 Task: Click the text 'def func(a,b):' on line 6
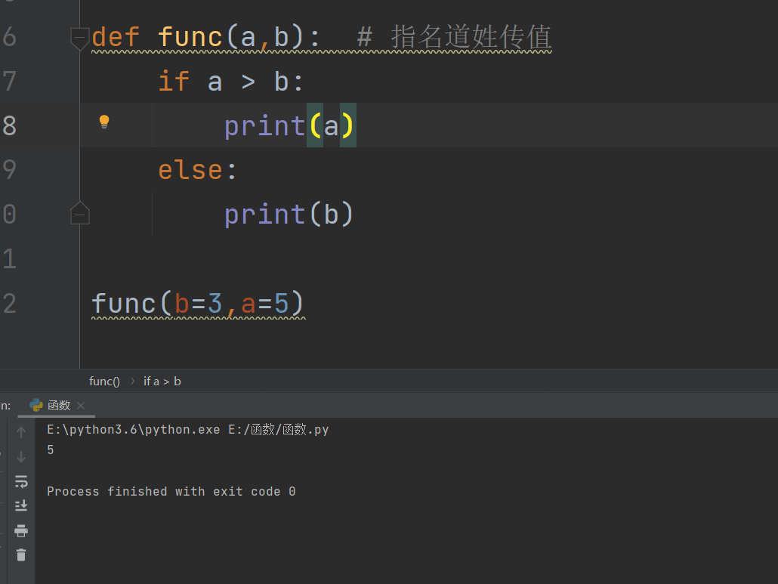coord(206,37)
